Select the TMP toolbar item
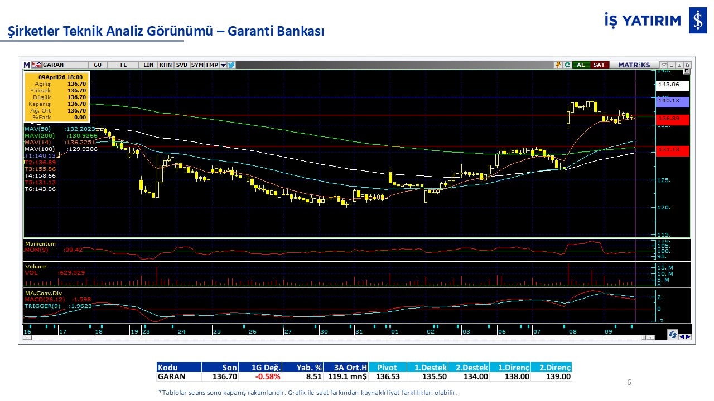714x401 pixels. click(211, 65)
